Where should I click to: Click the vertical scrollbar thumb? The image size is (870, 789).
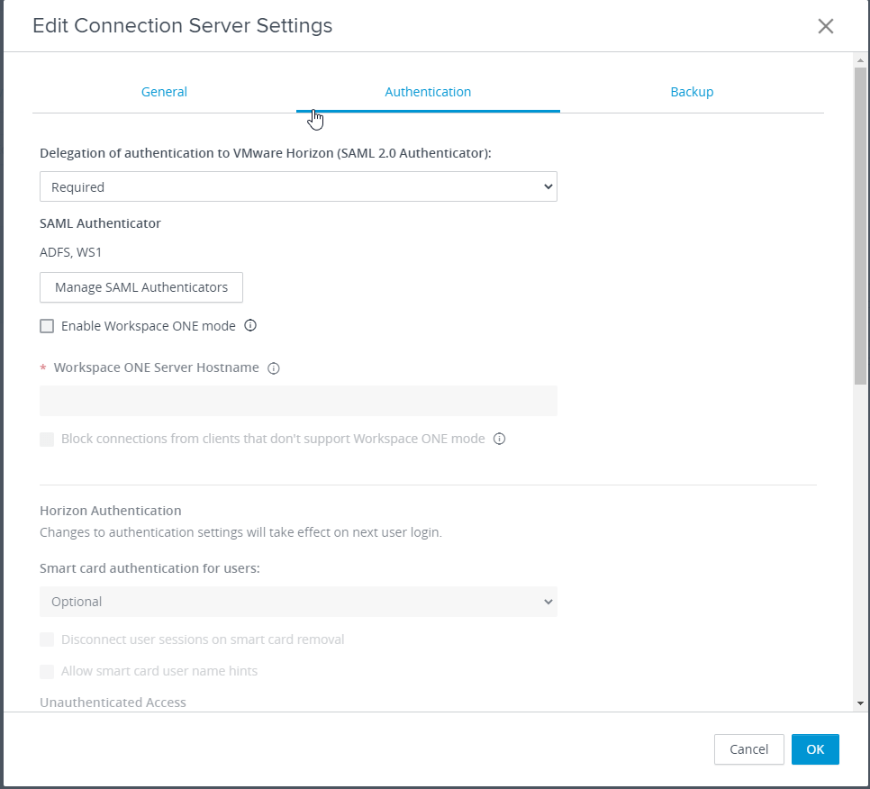point(861,226)
